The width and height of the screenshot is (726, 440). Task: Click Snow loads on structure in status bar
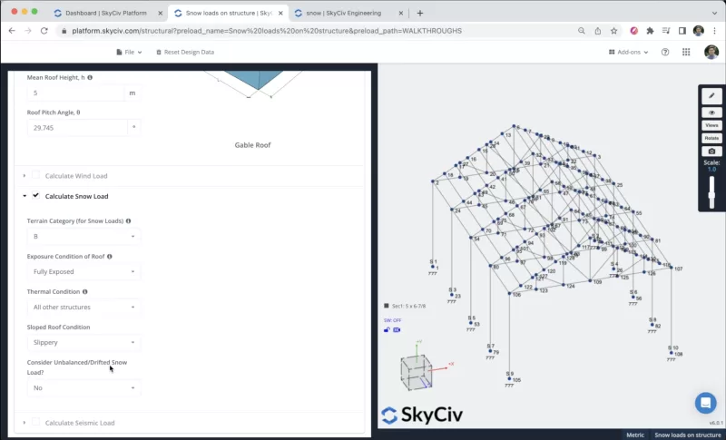[688, 435]
